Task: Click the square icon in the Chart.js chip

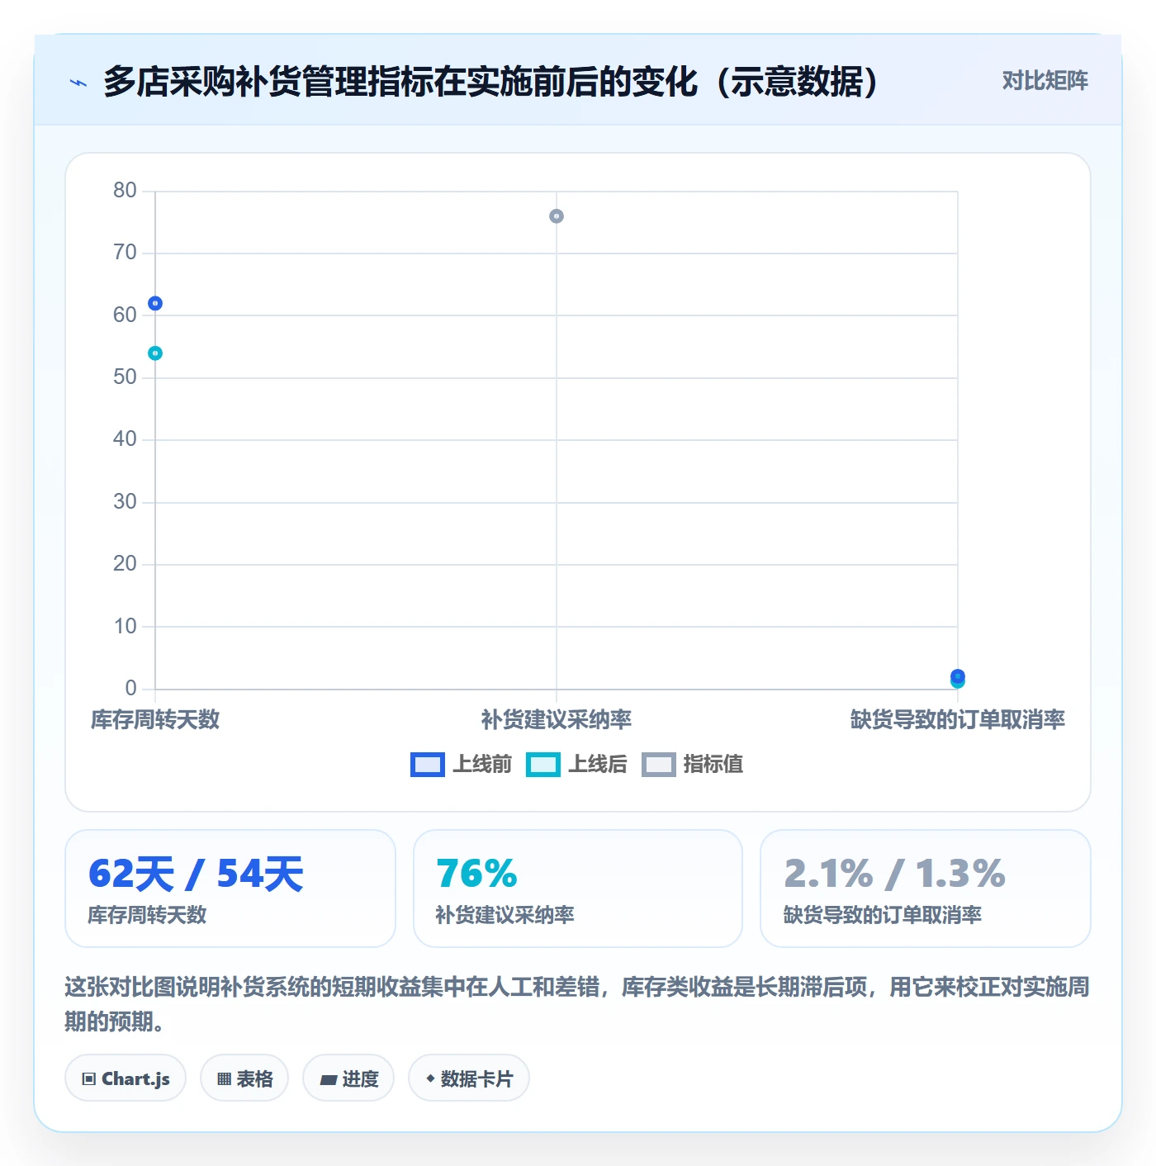Action: tap(89, 1079)
